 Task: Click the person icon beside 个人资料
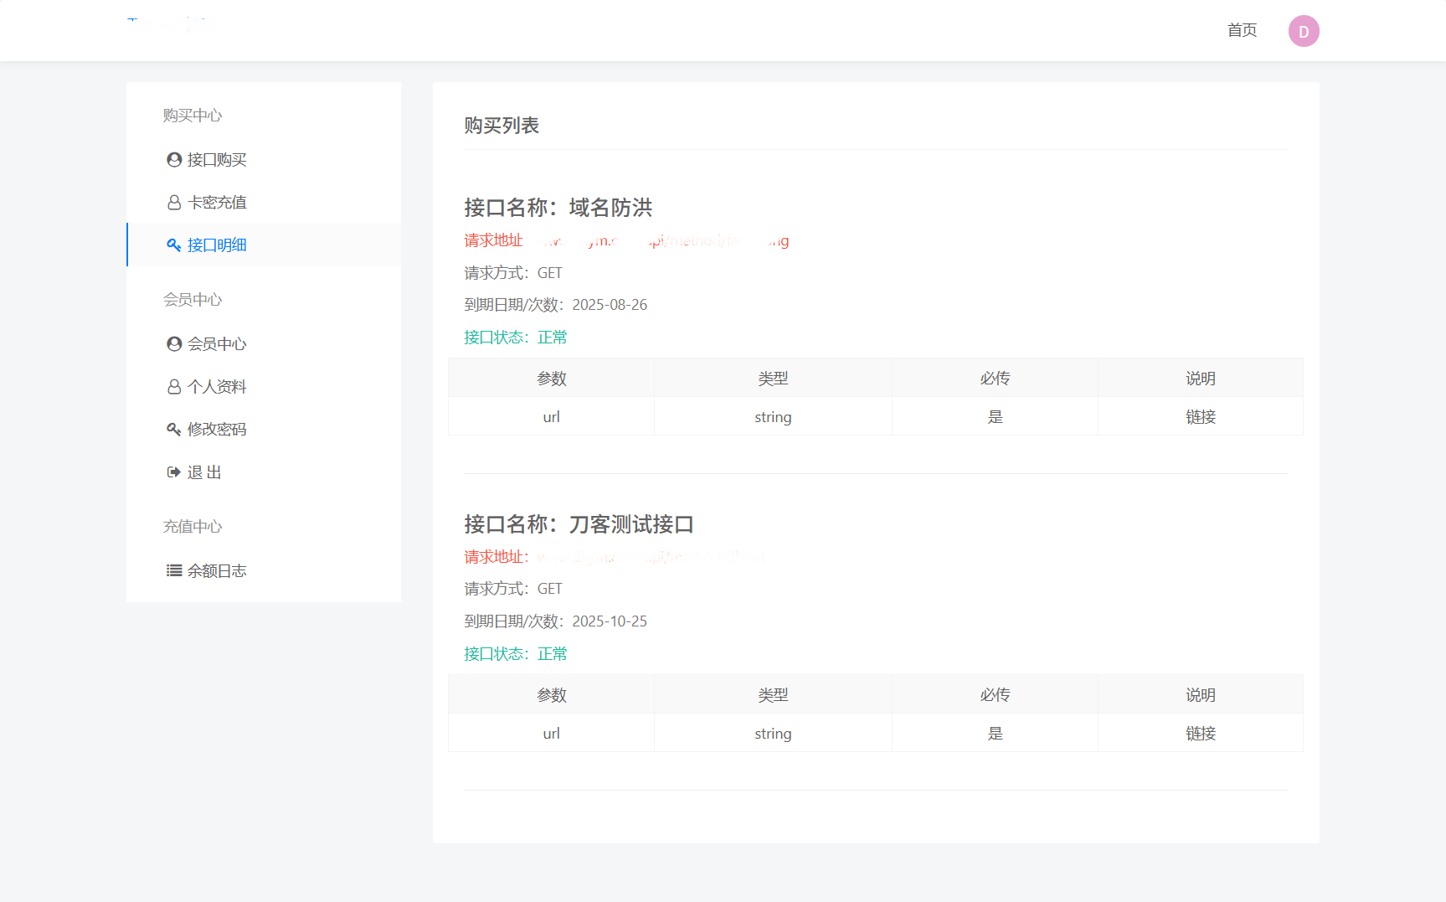tap(174, 387)
